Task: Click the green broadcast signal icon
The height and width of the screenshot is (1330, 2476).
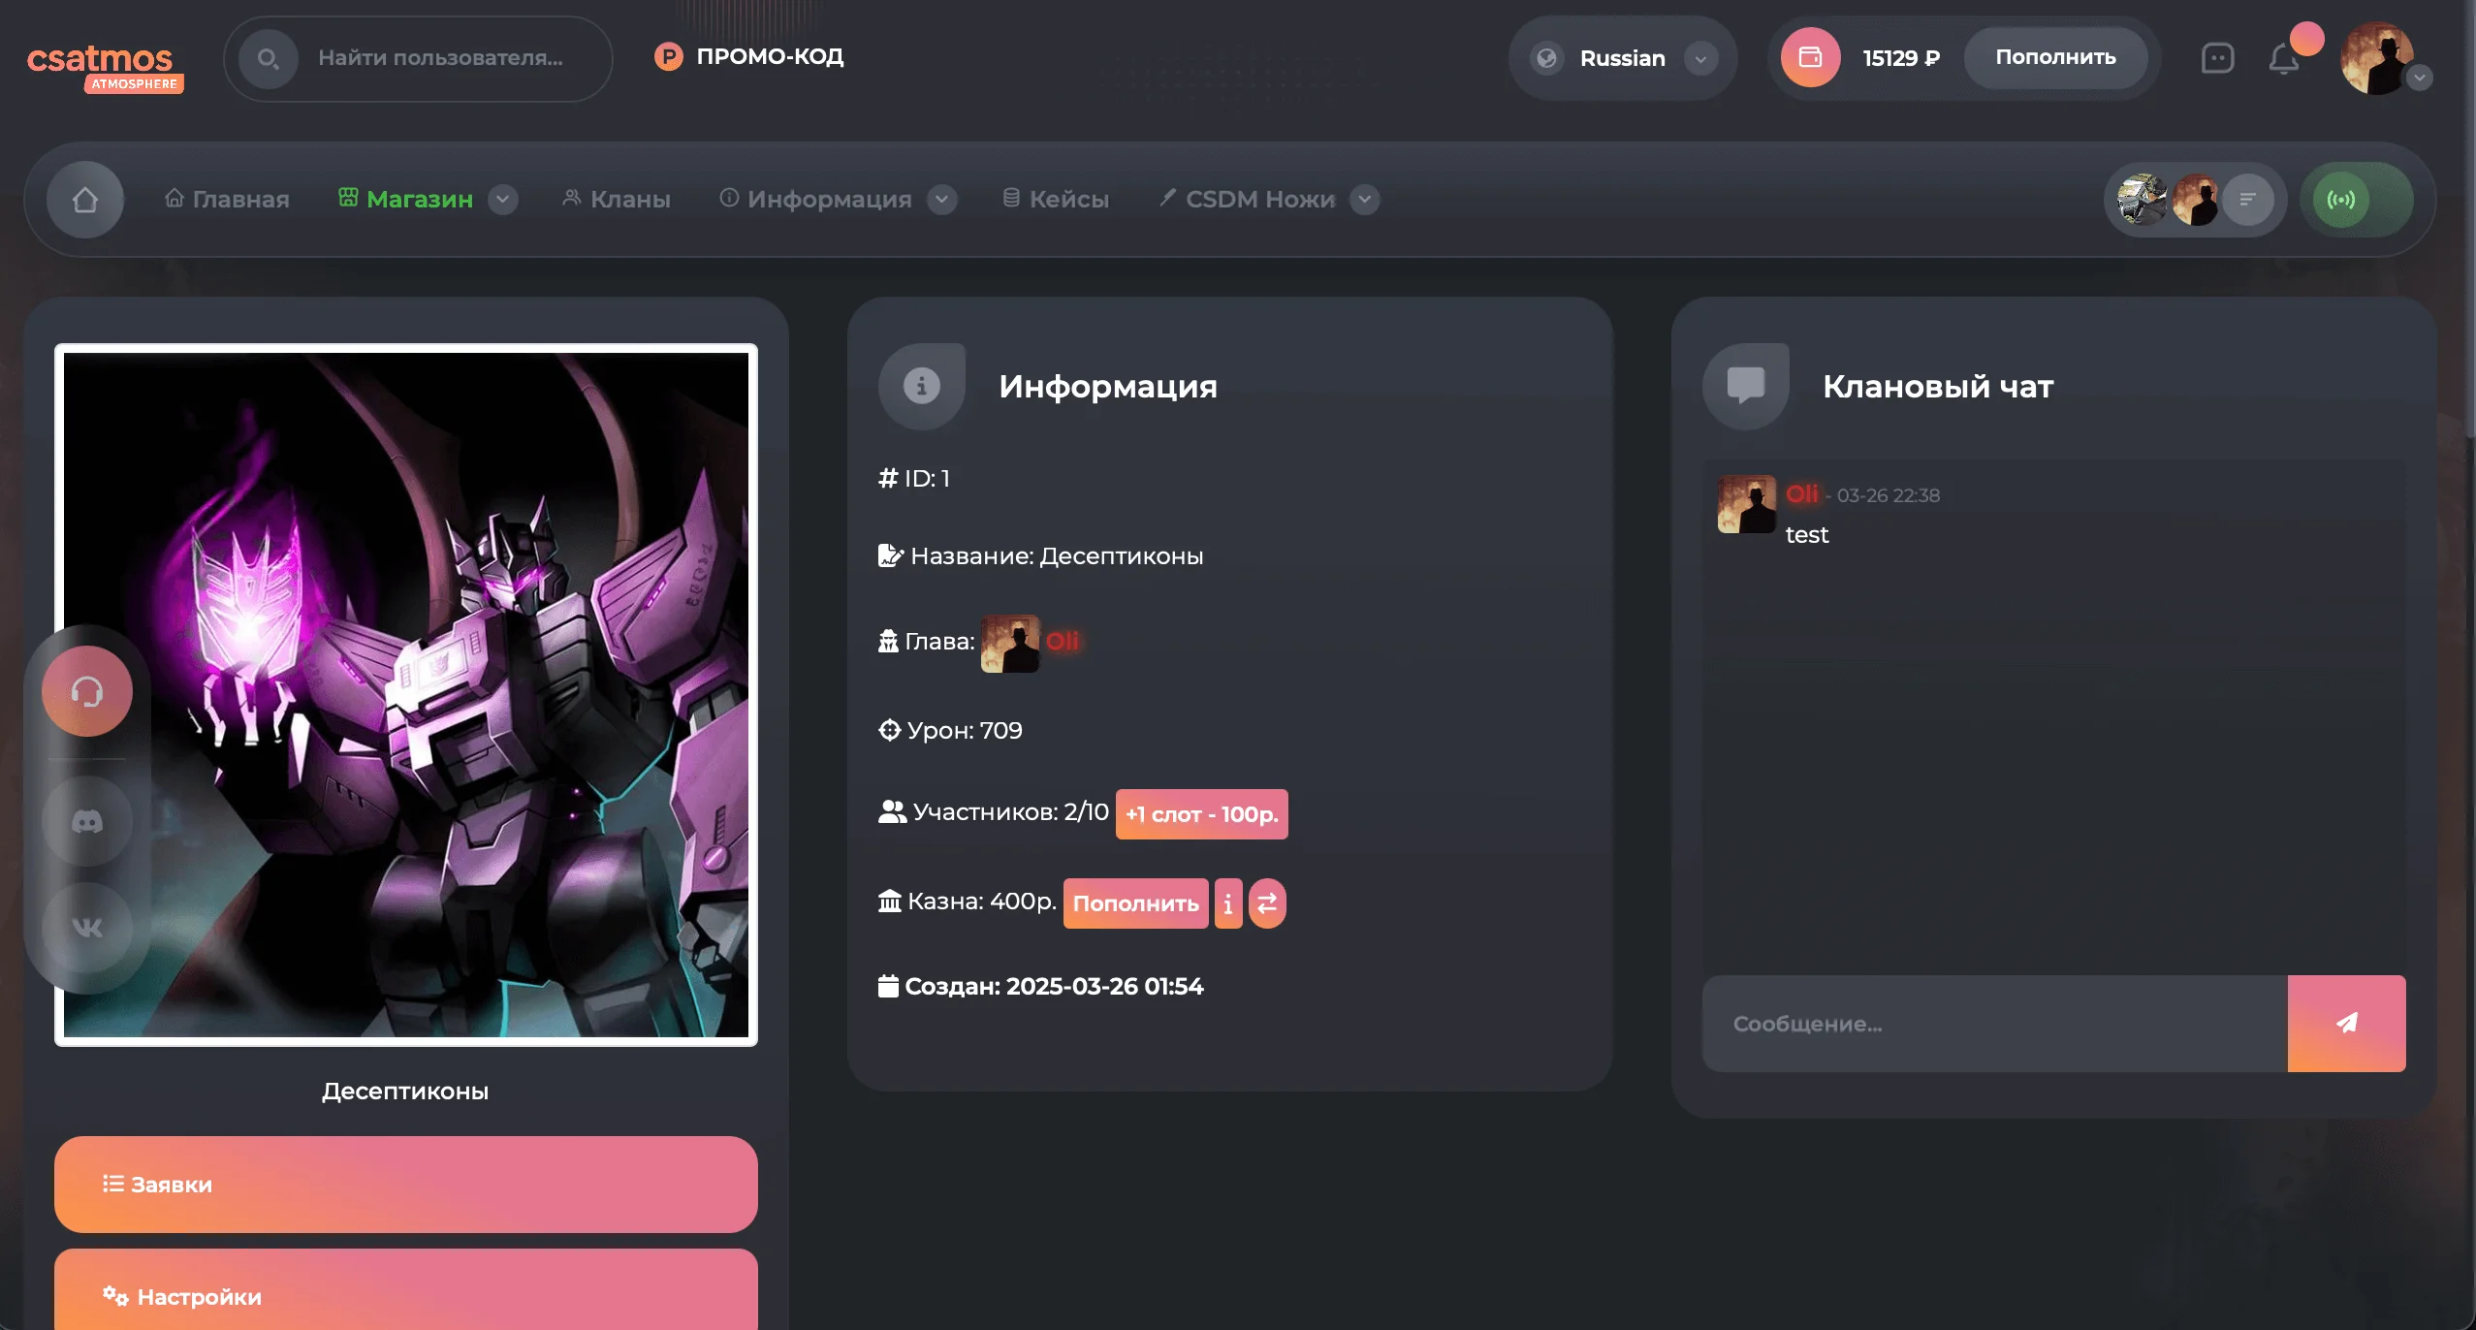Action: click(x=2341, y=200)
